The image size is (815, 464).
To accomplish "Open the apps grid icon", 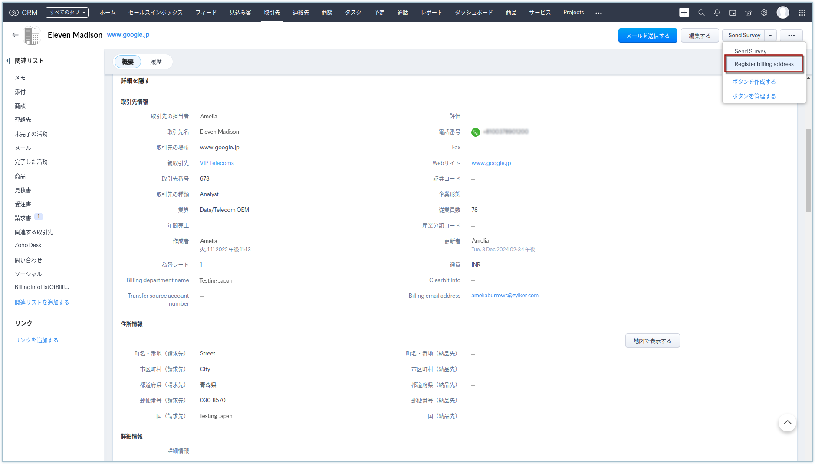I will (802, 13).
